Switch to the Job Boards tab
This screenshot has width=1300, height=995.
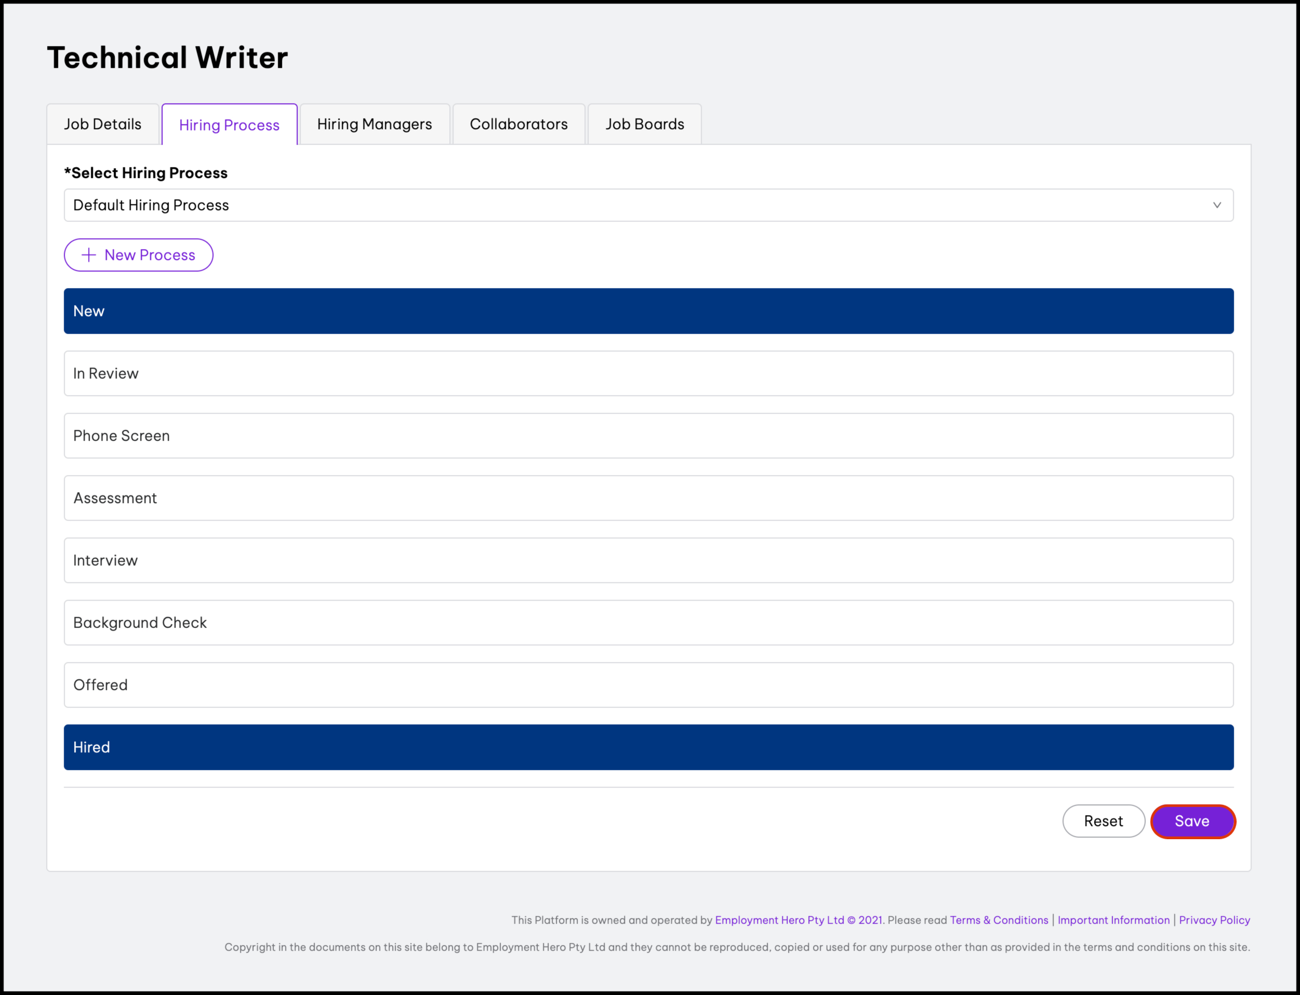point(645,125)
